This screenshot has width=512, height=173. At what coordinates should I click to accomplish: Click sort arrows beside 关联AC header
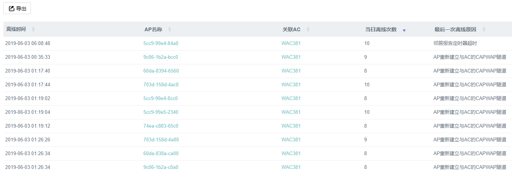tap(308, 29)
